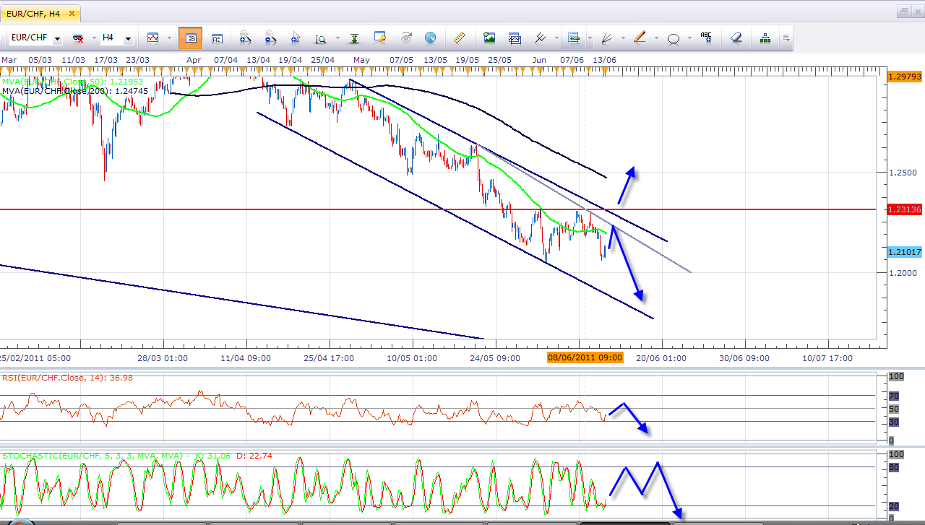The width and height of the screenshot is (925, 525).
Task: Select the ruler measure tool
Action: point(458,38)
